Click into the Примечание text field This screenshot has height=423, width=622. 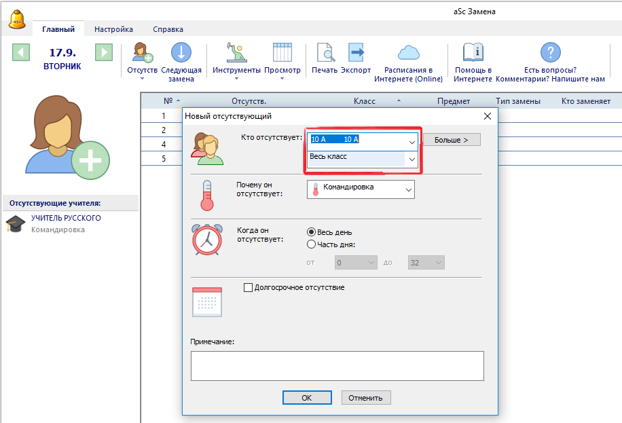[x=337, y=365]
